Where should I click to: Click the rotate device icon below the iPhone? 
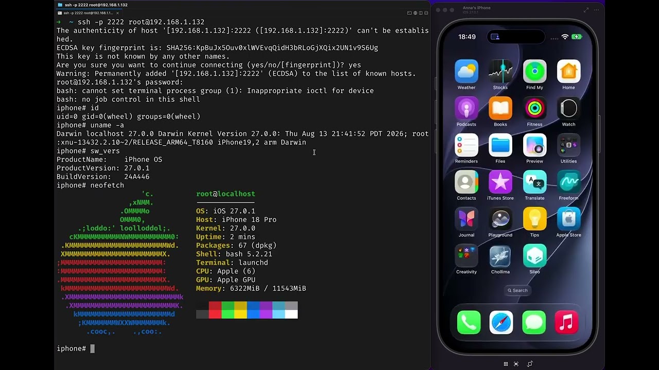point(530,364)
